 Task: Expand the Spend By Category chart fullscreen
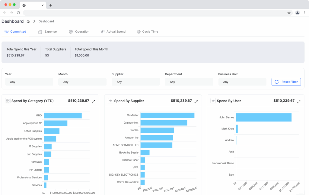point(94,101)
